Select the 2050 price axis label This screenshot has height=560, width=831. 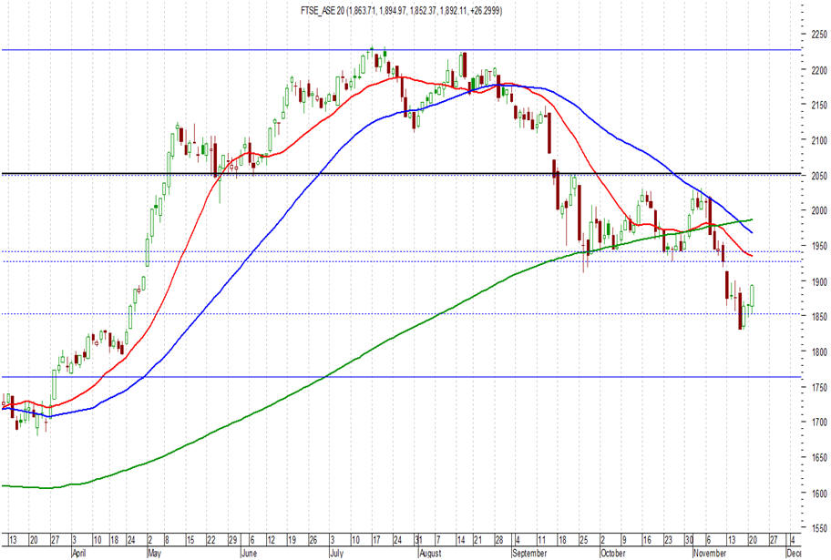819,176
